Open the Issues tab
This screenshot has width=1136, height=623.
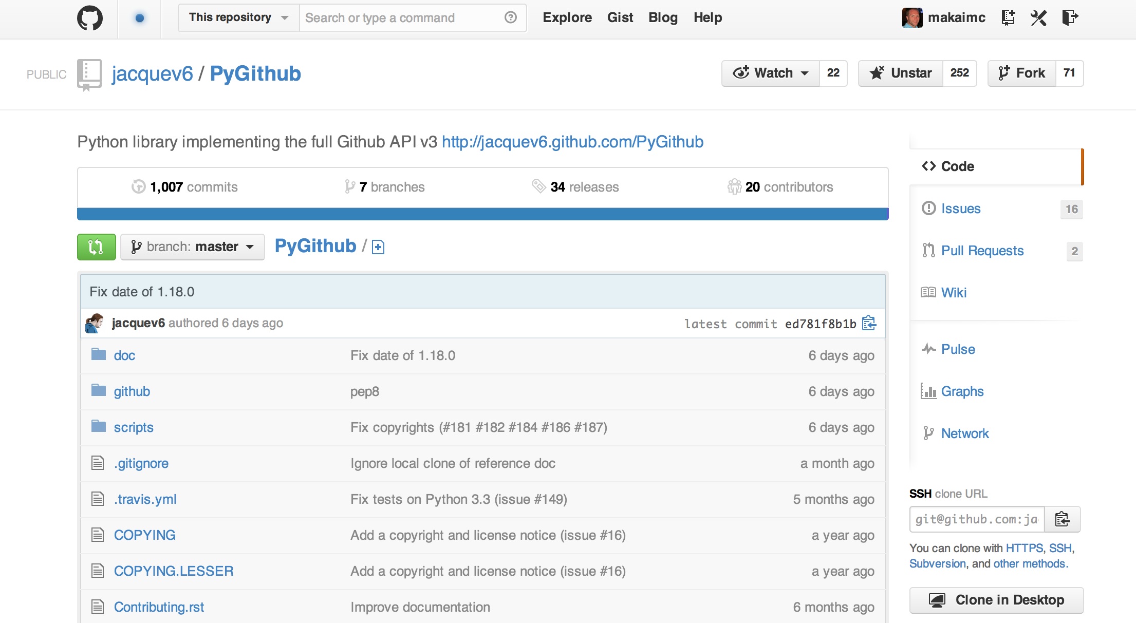961,208
